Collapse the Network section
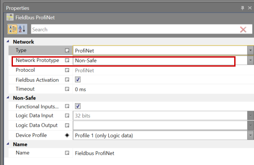 click(8, 41)
